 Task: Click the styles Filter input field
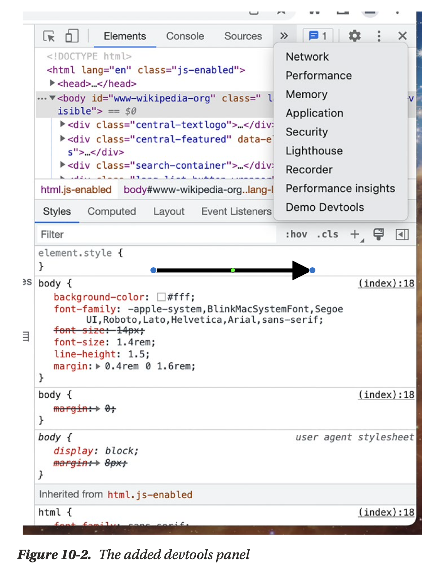click(156, 234)
